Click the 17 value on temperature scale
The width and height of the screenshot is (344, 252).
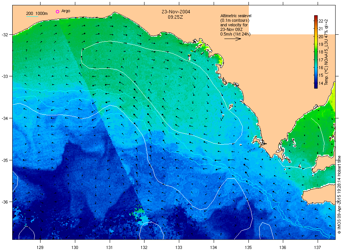point(321,60)
